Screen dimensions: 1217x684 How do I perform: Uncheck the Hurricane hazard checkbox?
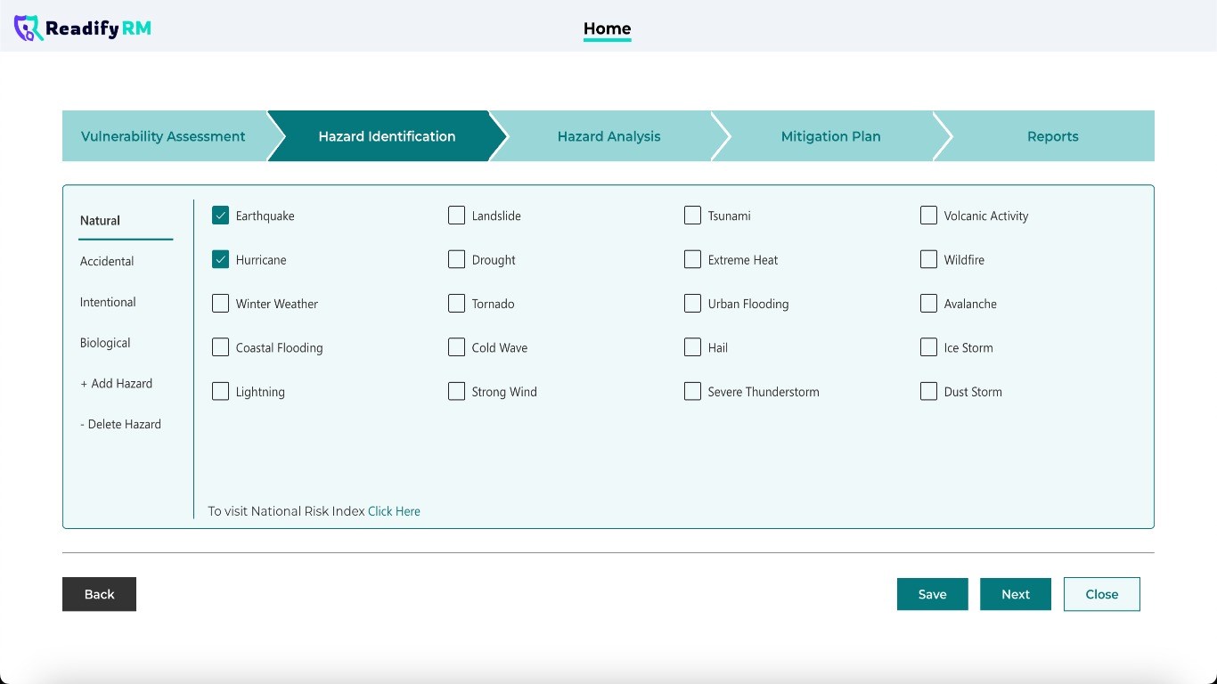pyautogui.click(x=221, y=260)
